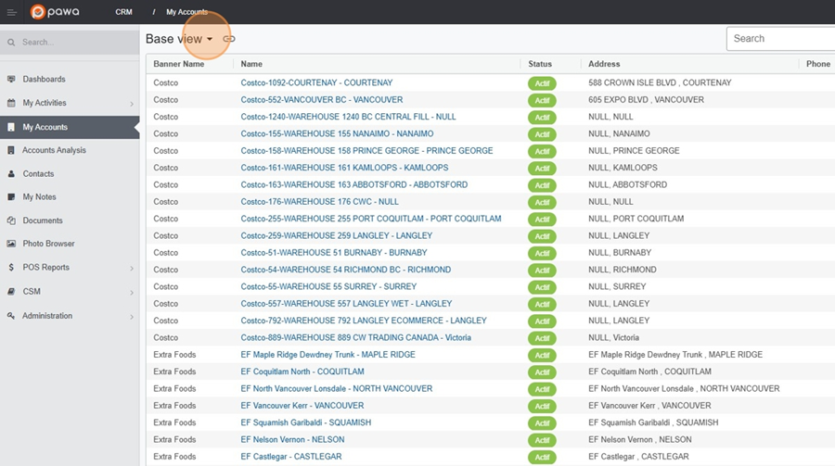Click the My Accounts building icon

(x=11, y=127)
